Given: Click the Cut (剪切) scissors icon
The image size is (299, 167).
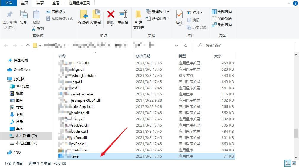Looking at the screenshot, I should [x=33, y=28].
